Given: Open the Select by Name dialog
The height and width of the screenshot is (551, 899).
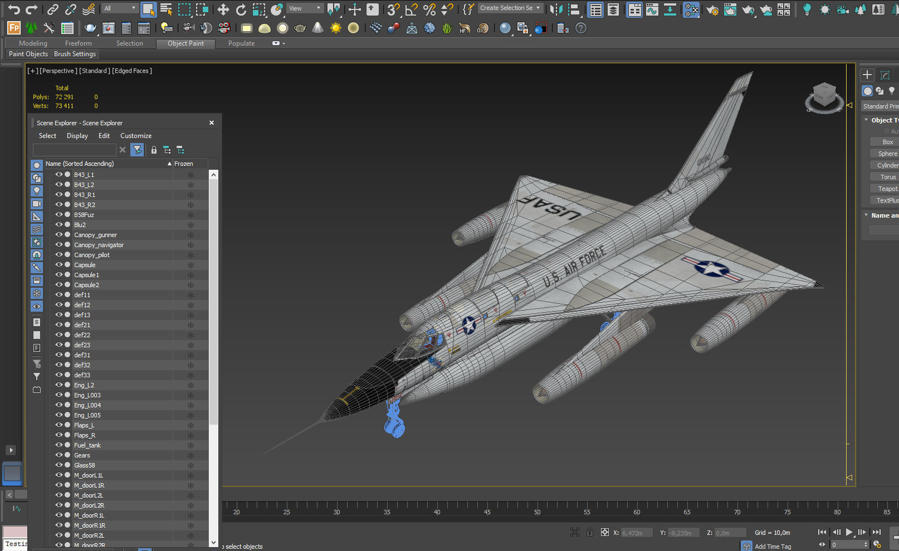Looking at the screenshot, I should 166,9.
